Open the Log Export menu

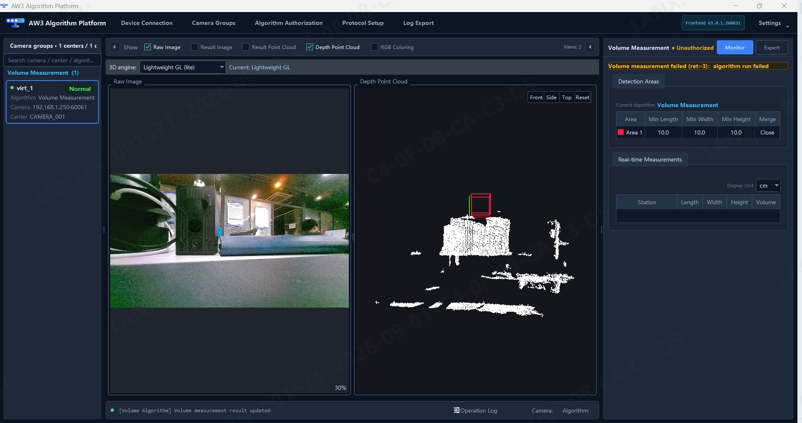coord(418,23)
